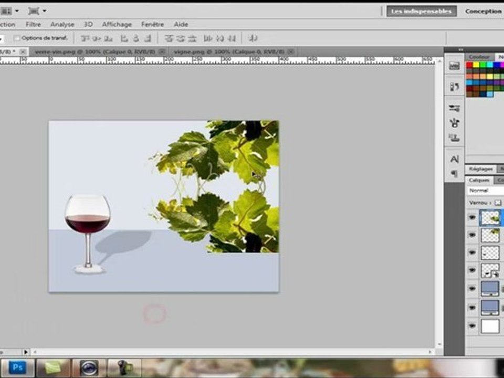Click the Align horizontal centers icon
The width and height of the screenshot is (504, 378).
tap(136, 38)
